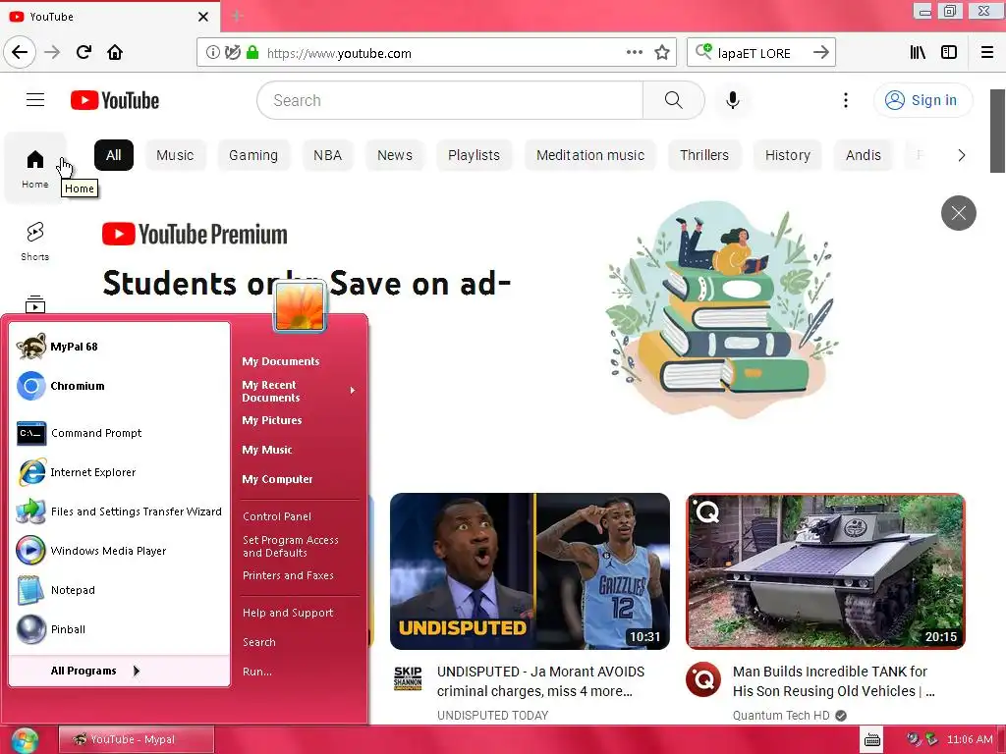Viewport: 1006px width, 754px height.
Task: Click the browser forward arrow
Action: pyautogui.click(x=52, y=53)
